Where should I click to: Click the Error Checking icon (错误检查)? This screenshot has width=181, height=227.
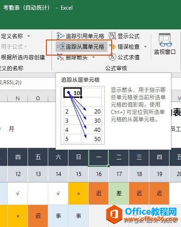[x=113, y=46]
